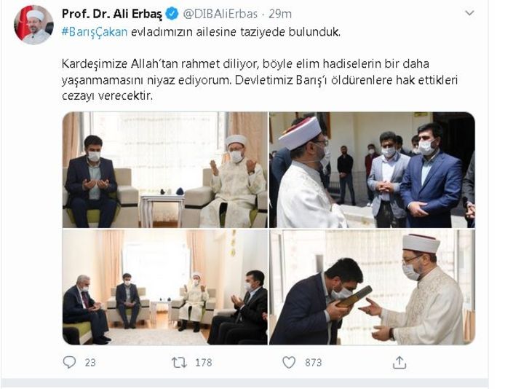Open the #BarışÇakan hashtag link
The height and width of the screenshot is (389, 505).
[x=95, y=32]
